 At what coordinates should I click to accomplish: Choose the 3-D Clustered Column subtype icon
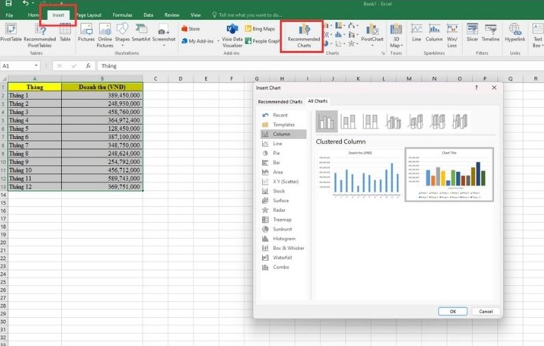(x=393, y=122)
